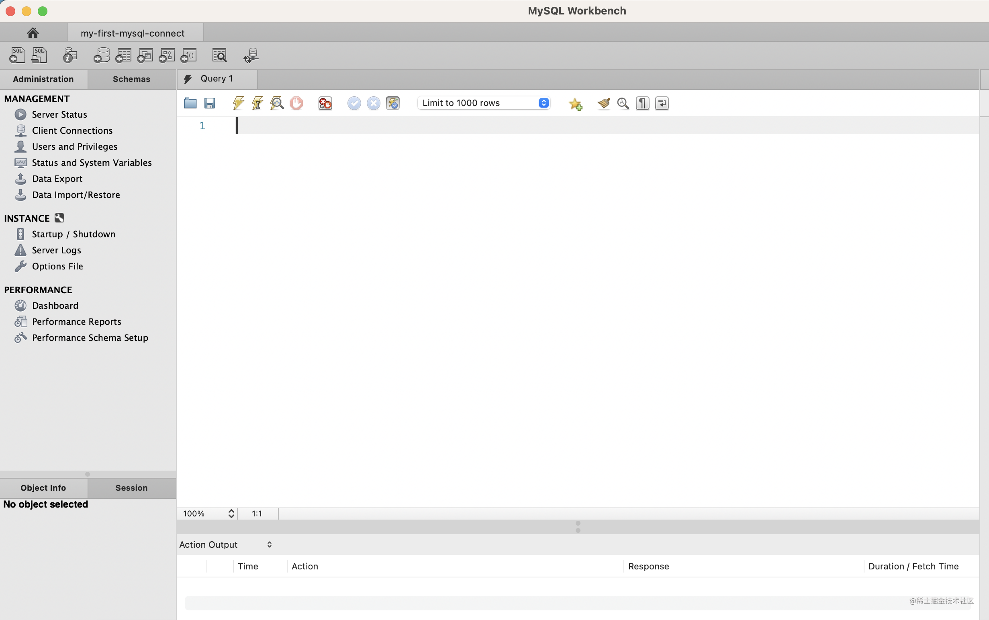Switch to the Schemas tab

coord(131,79)
